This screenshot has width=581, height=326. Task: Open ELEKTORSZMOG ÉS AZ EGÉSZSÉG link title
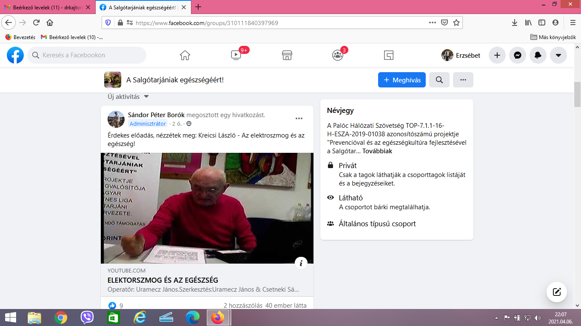163,280
